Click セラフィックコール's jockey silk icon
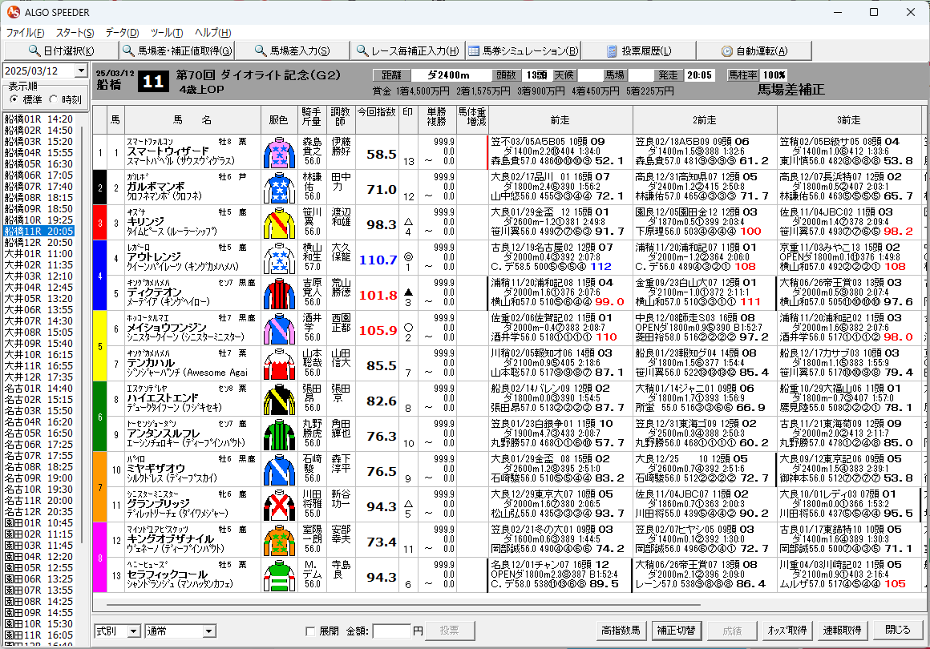 click(x=279, y=576)
